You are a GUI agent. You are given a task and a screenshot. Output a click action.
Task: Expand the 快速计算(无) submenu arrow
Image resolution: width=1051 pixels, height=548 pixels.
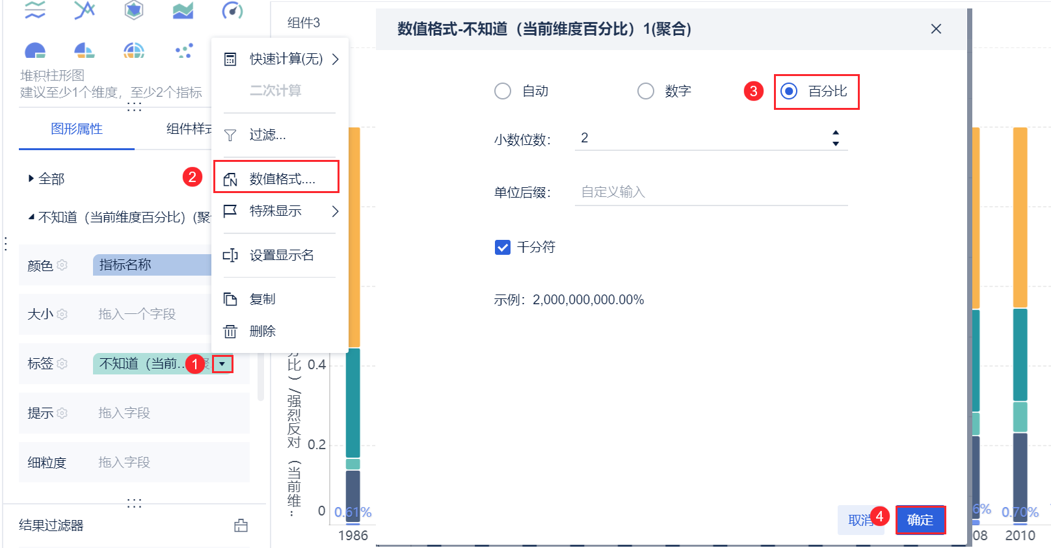pyautogui.click(x=336, y=59)
